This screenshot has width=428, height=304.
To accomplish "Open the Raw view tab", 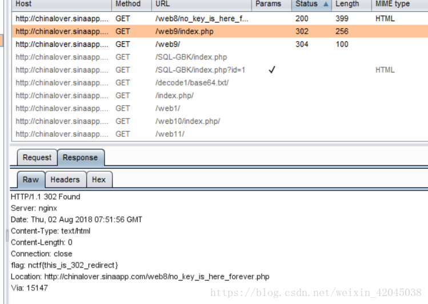I will (31, 180).
